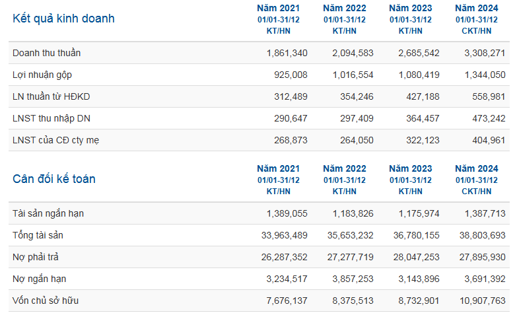The height and width of the screenshot is (321, 513).
Task: Click the Doanh thu thuần row label
Action: [x=47, y=53]
